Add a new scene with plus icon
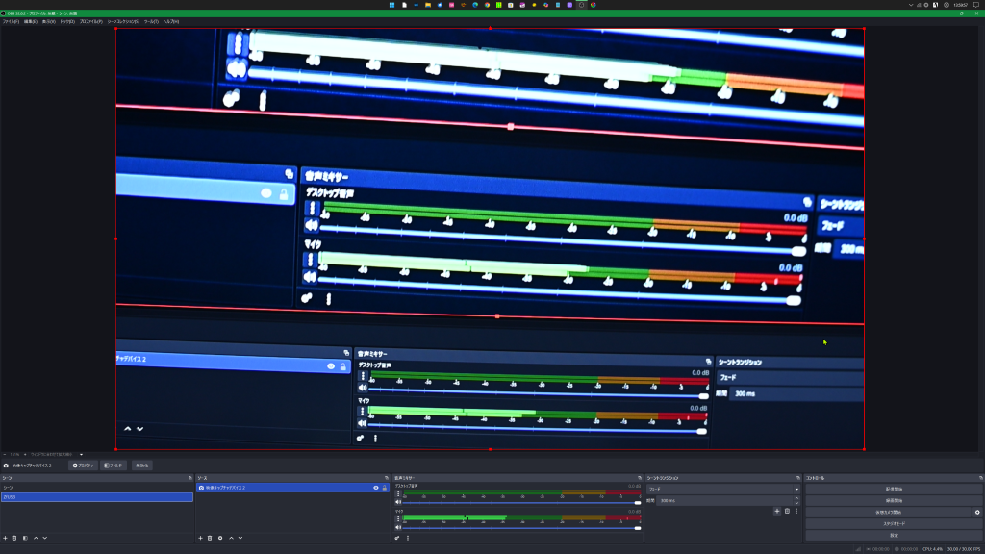The width and height of the screenshot is (985, 554). 5,538
